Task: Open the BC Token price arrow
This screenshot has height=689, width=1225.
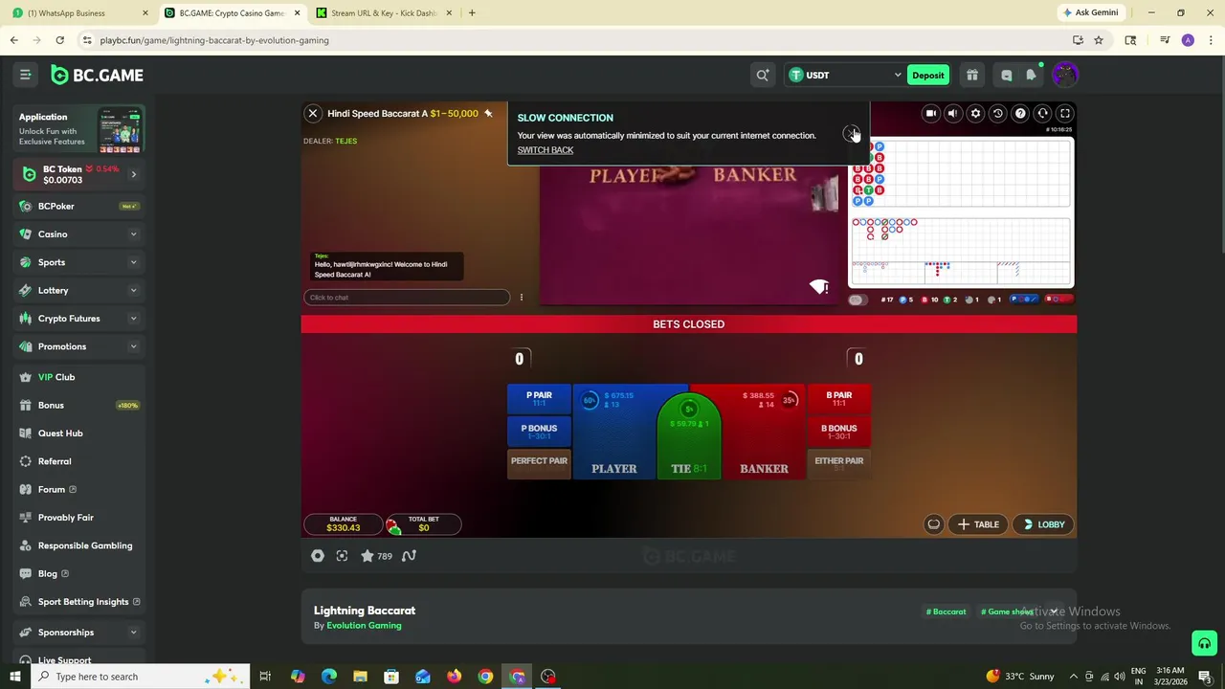Action: pos(133,174)
